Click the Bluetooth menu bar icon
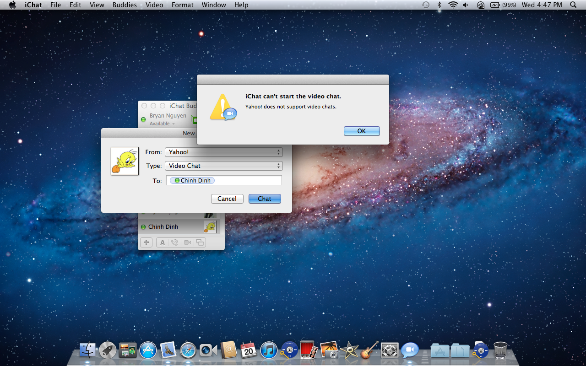The image size is (586, 366). 439,5
